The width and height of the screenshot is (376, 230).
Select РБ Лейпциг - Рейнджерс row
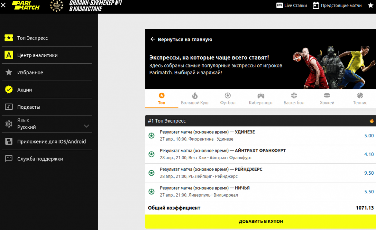pyautogui.click(x=260, y=173)
